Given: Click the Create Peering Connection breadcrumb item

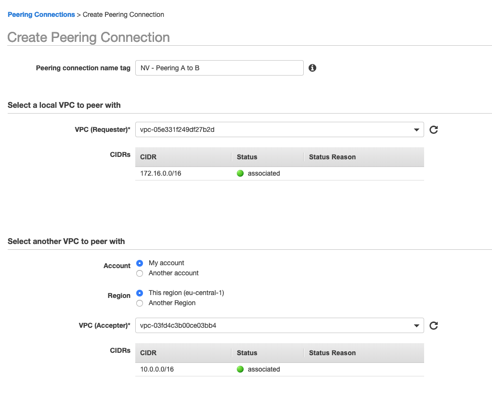Looking at the screenshot, I should coord(123,14).
